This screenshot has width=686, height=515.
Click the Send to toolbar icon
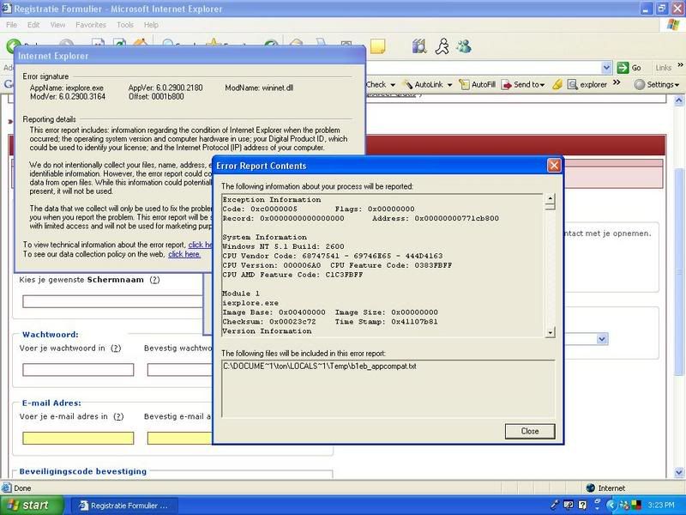(507, 84)
